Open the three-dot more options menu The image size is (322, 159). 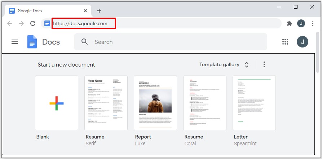pos(264,64)
